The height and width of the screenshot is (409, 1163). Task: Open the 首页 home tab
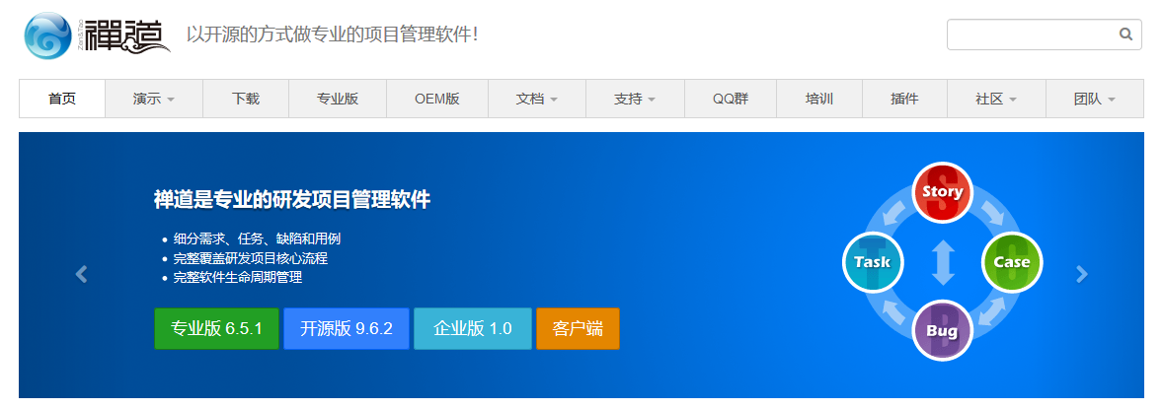click(x=62, y=99)
